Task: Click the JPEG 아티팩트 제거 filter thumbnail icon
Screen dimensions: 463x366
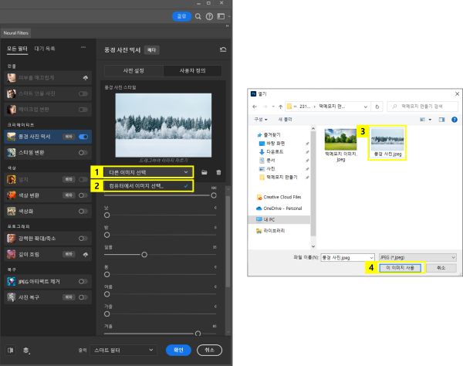Action: 12,282
